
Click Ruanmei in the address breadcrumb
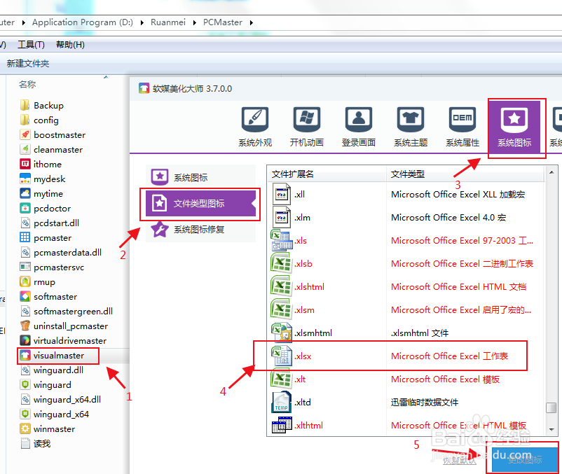[168, 22]
